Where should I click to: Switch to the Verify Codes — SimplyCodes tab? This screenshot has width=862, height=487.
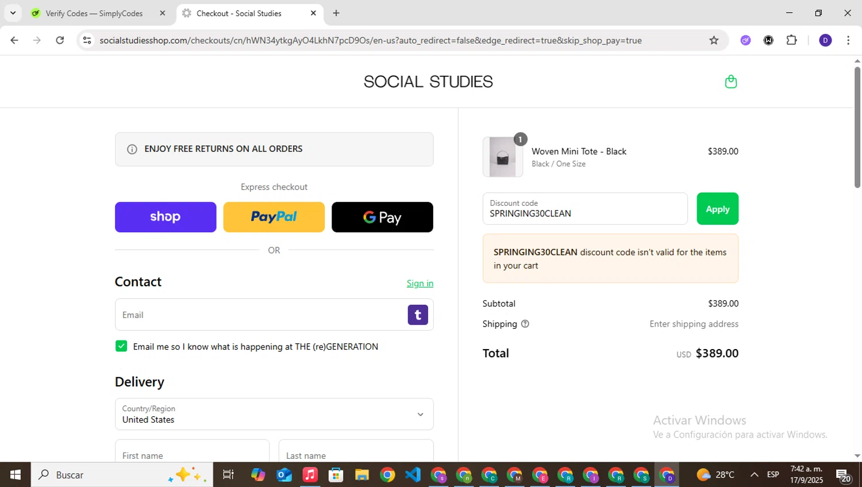tap(100, 13)
